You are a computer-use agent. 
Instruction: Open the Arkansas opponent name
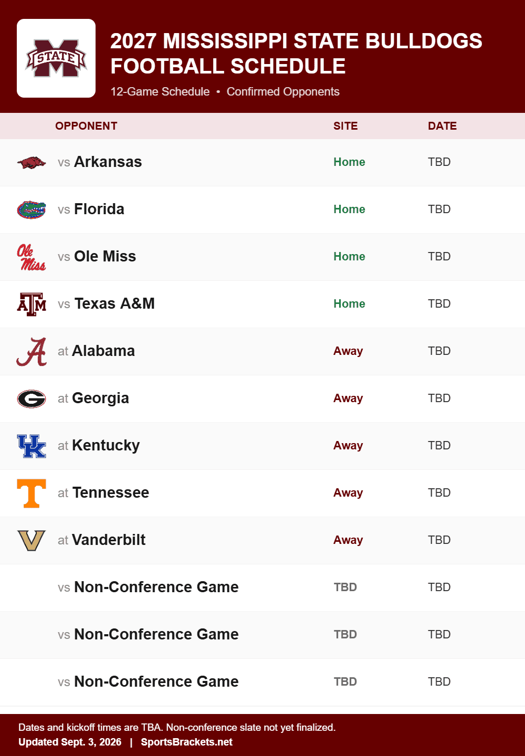point(108,162)
